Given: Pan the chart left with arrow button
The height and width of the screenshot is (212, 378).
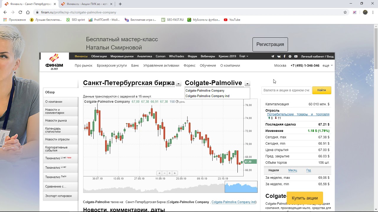Looking at the screenshot, I should [x=159, y=173].
